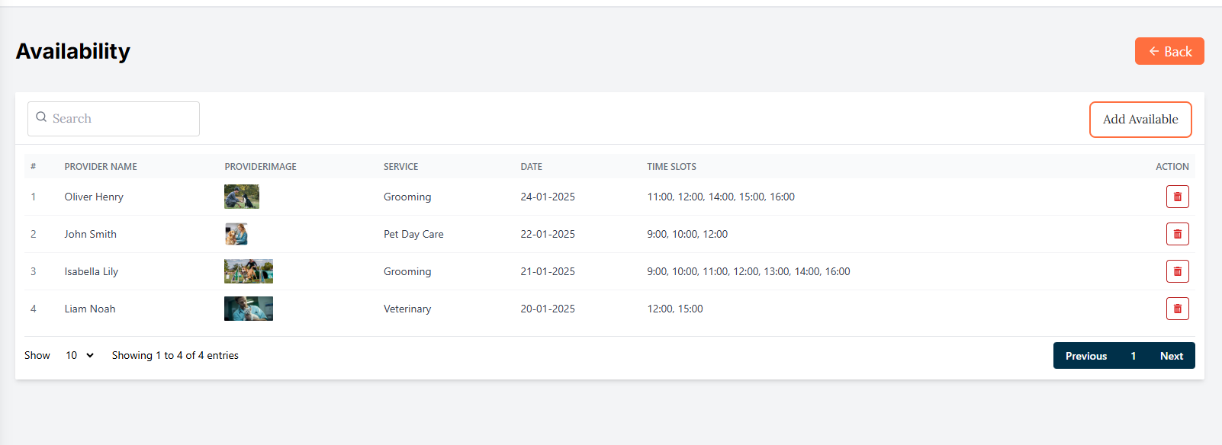This screenshot has height=445, width=1222.
Task: Expand the Show entries dropdown
Action: 79,355
